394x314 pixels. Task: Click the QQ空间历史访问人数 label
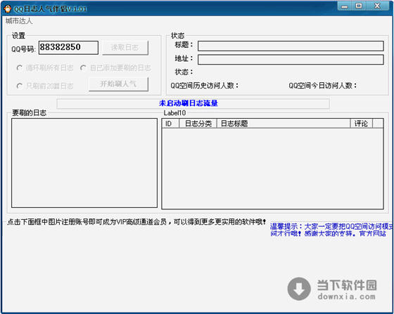[204, 86]
